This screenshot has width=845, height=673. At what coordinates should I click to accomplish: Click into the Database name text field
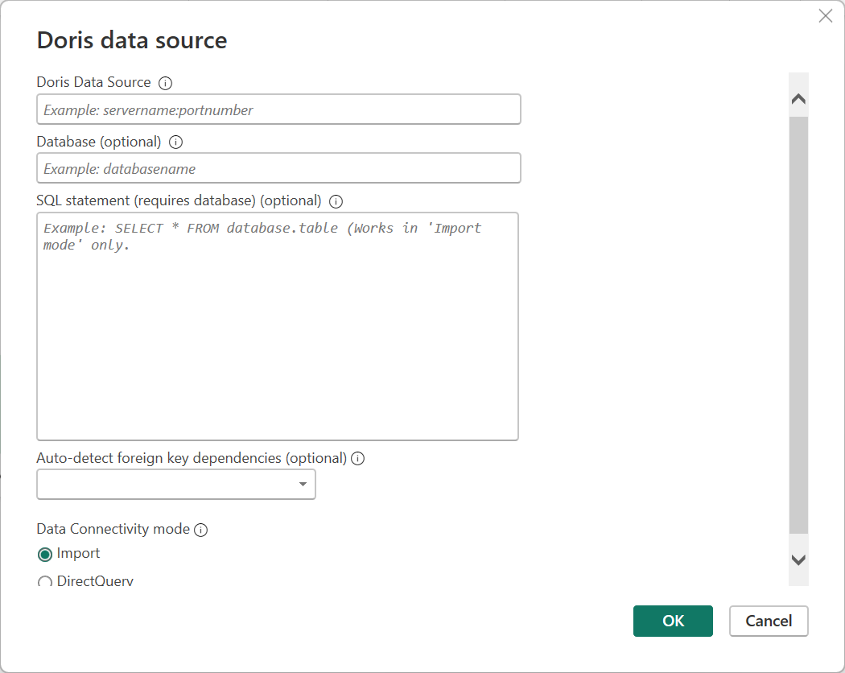click(278, 168)
